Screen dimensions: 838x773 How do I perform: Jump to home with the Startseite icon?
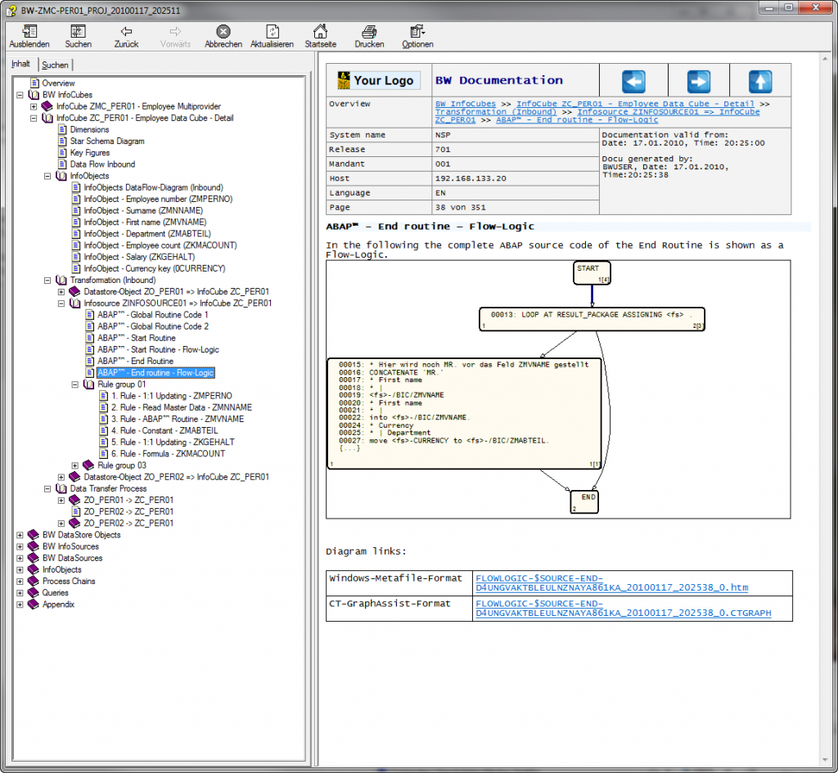click(320, 34)
